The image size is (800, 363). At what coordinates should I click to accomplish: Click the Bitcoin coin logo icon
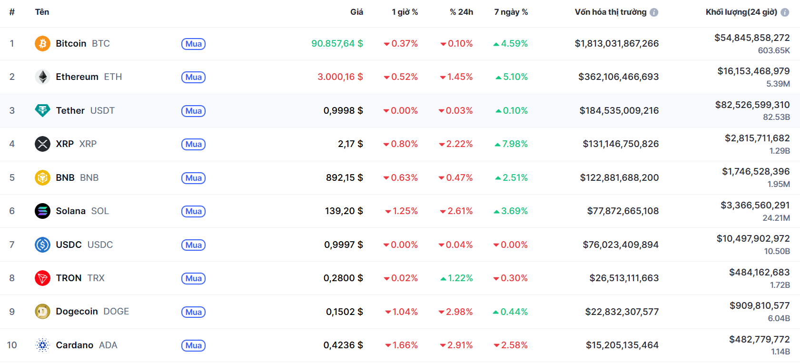coord(42,43)
